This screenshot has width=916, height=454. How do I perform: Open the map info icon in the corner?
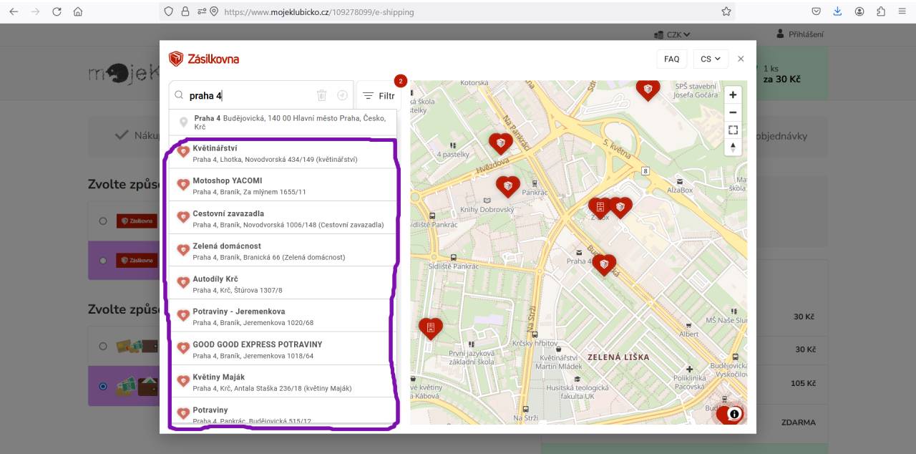tap(734, 414)
